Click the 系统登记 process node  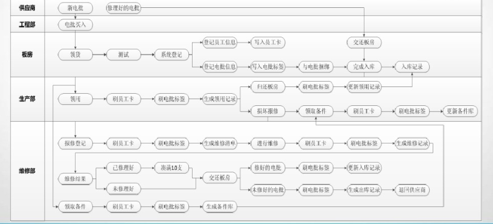pyautogui.click(x=172, y=55)
